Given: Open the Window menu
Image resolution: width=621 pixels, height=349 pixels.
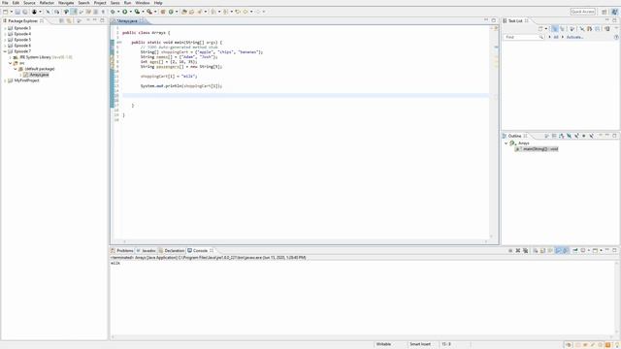Looking at the screenshot, I should click(143, 3).
